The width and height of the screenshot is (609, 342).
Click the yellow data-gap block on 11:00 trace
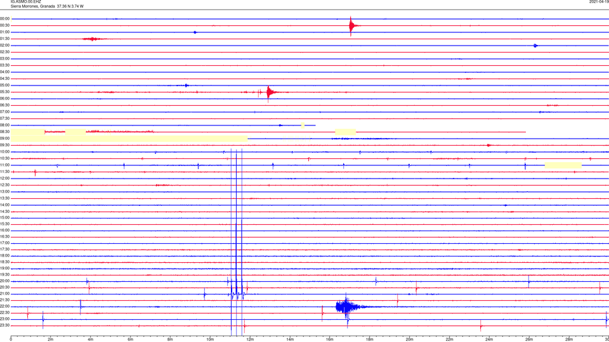(x=563, y=165)
